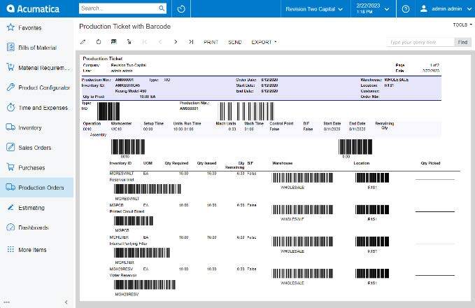Click the Production Orders truck icon
The image size is (475, 308).
10,187
